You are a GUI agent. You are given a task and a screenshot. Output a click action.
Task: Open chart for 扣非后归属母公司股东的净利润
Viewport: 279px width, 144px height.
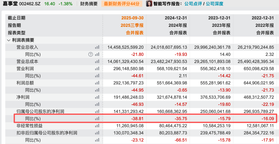pos(97,133)
